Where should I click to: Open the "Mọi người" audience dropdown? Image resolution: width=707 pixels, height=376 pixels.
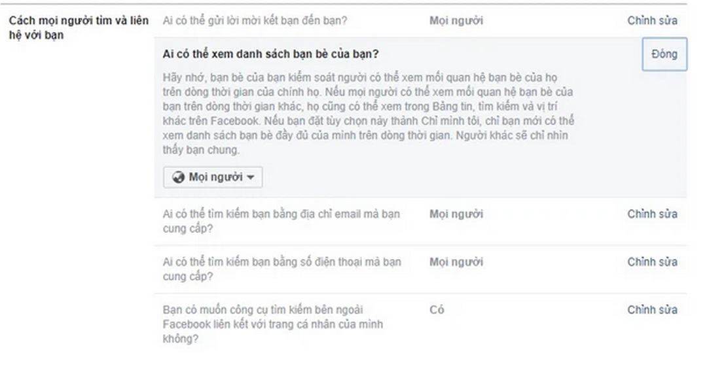(x=213, y=177)
